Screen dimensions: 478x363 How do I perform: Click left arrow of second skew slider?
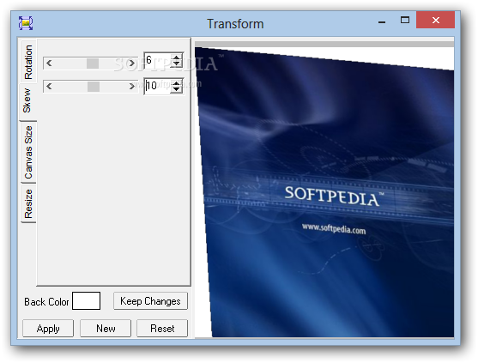49,87
